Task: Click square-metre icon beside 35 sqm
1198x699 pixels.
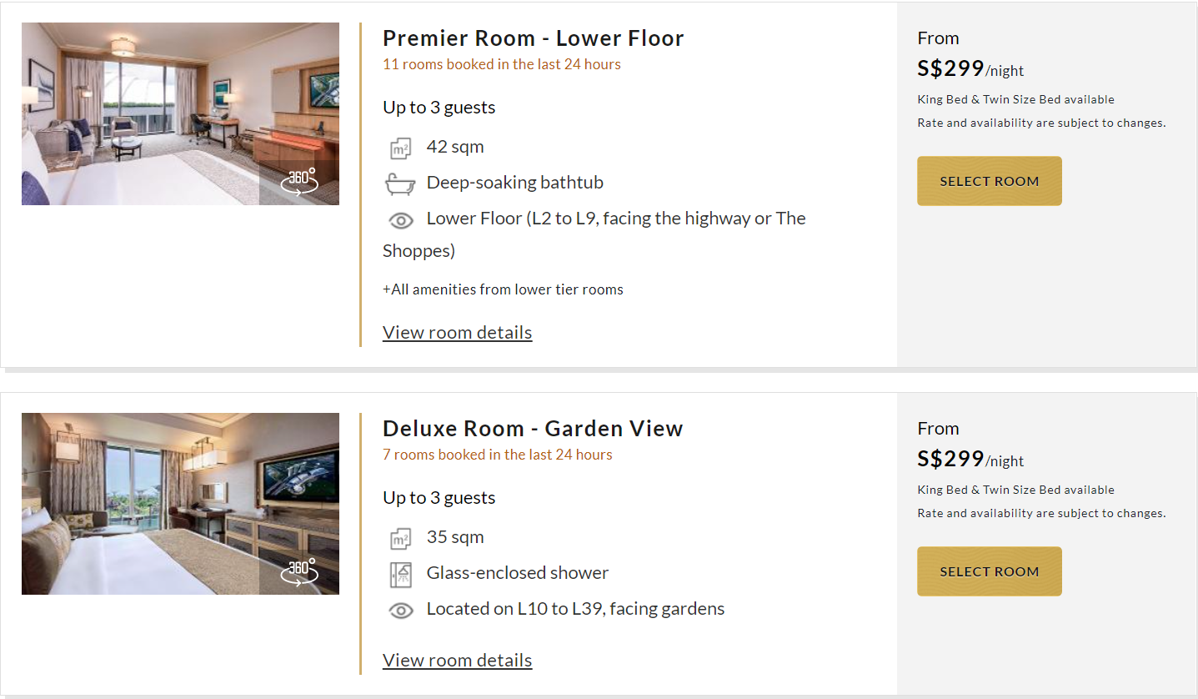Action: pyautogui.click(x=401, y=539)
